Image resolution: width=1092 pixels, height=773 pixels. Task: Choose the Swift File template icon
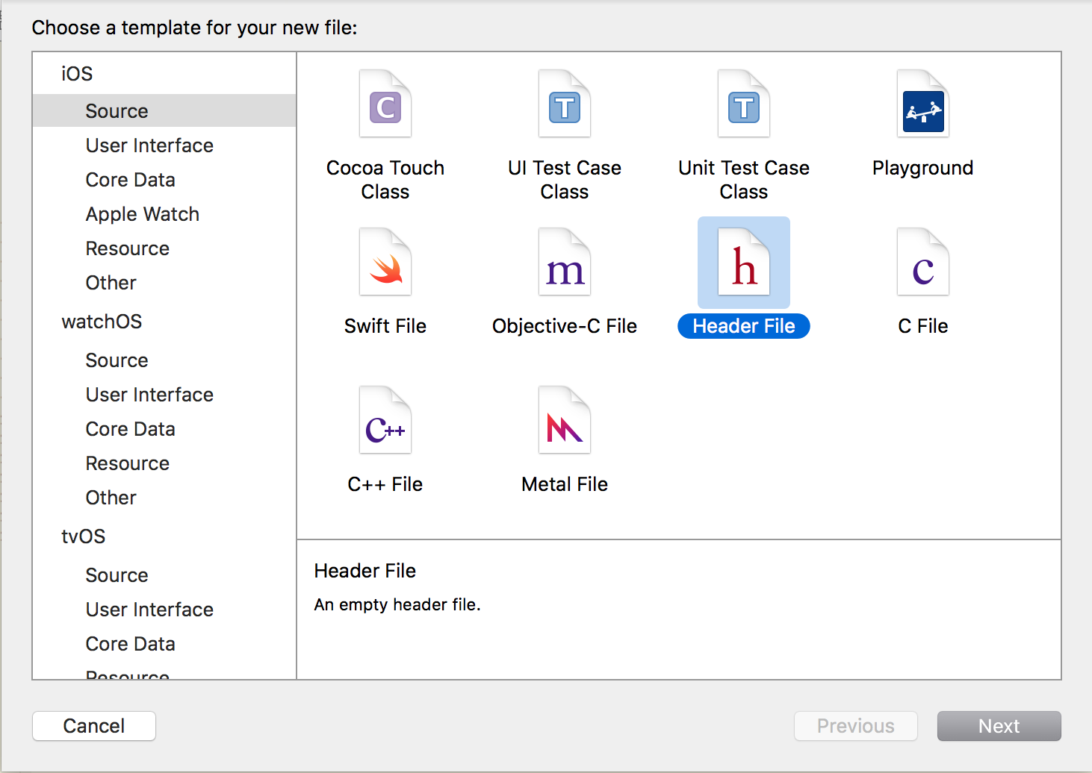tap(385, 262)
